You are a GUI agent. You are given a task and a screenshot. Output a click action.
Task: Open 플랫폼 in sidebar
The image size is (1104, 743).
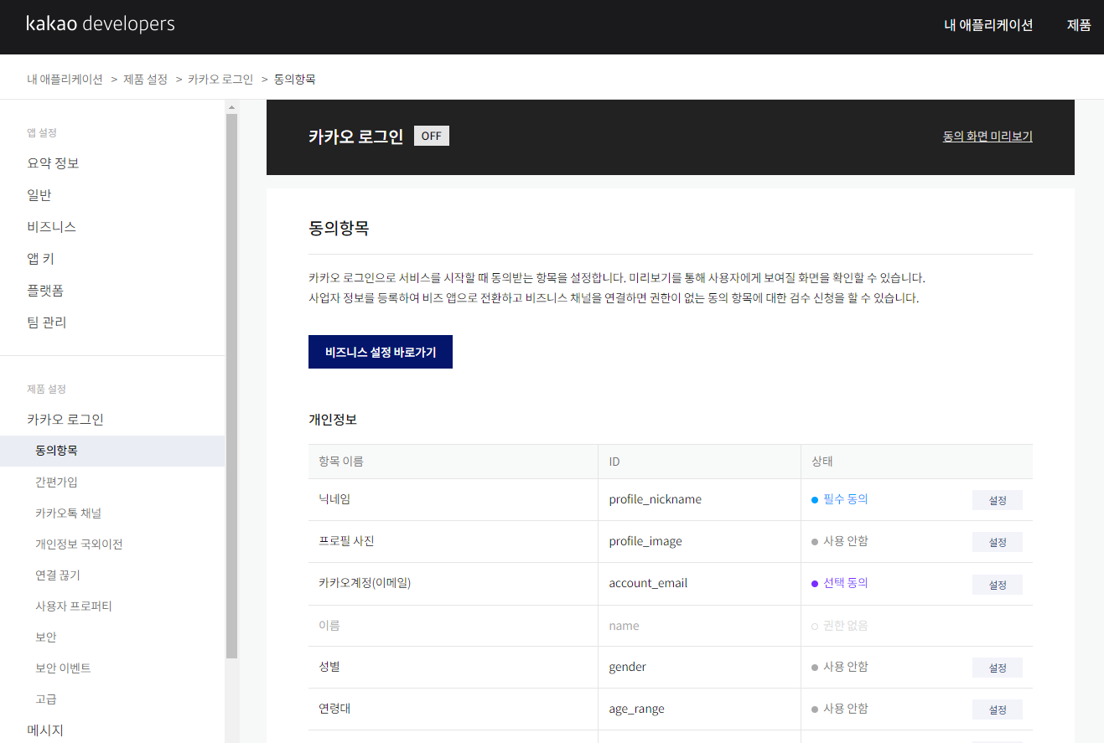click(x=45, y=291)
